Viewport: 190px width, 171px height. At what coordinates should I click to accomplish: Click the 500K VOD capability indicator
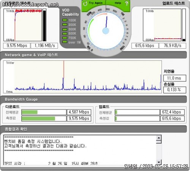tap(65, 34)
